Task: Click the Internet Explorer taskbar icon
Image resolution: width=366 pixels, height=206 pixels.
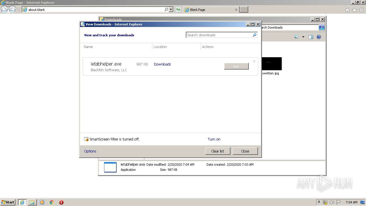Action: [x=22, y=202]
